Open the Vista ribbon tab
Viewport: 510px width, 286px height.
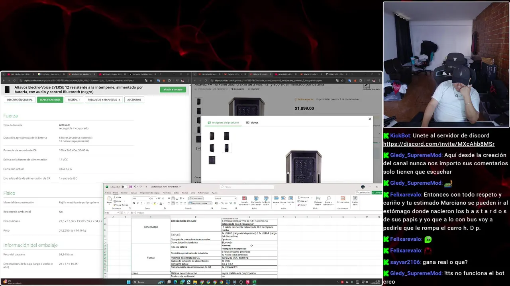pos(193,193)
